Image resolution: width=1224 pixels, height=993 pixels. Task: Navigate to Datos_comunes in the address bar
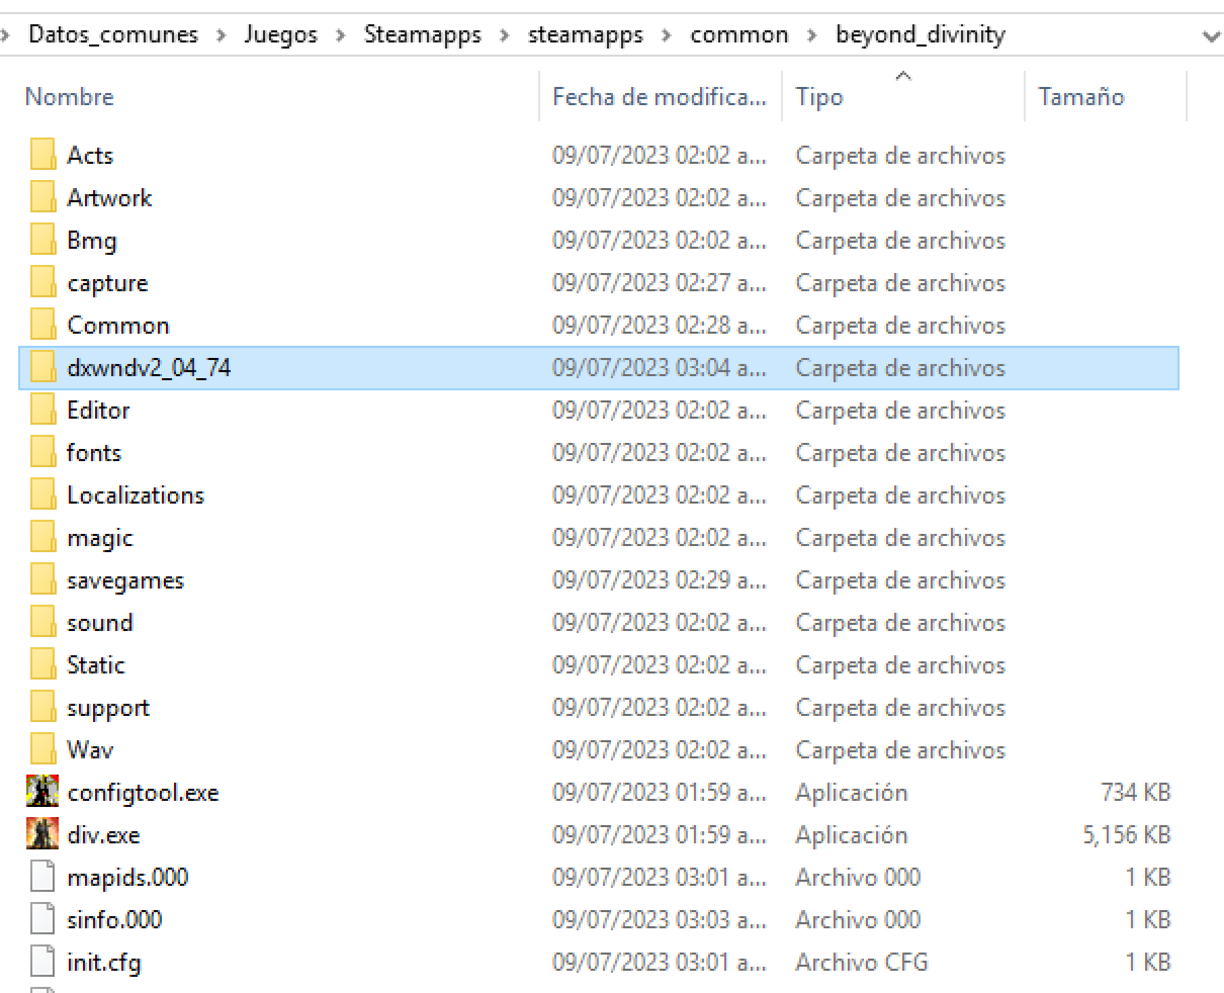click(x=113, y=34)
